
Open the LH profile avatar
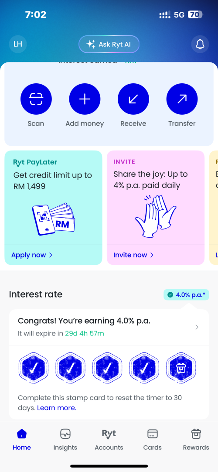click(18, 44)
